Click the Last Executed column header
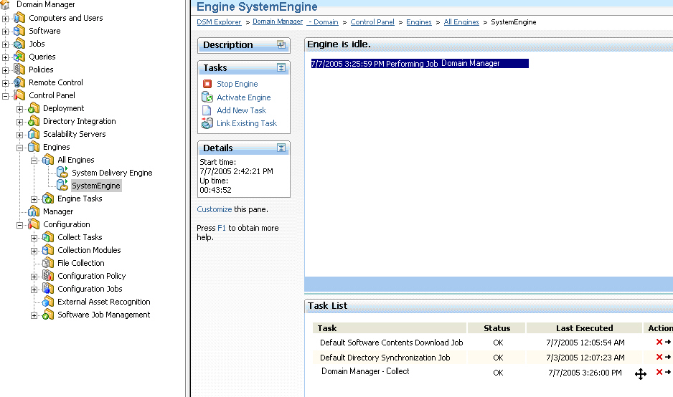 pyautogui.click(x=584, y=328)
